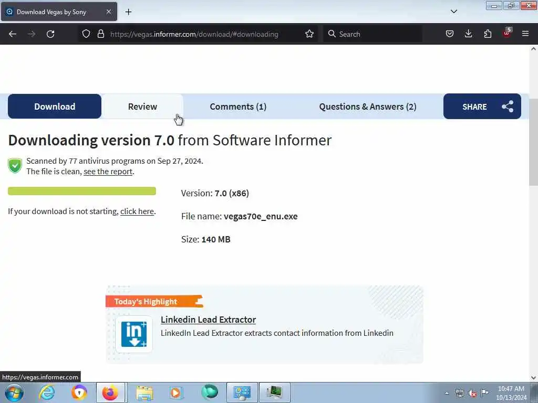Open the control panel taskbar window
The width and height of the screenshot is (538, 403).
[x=242, y=393]
